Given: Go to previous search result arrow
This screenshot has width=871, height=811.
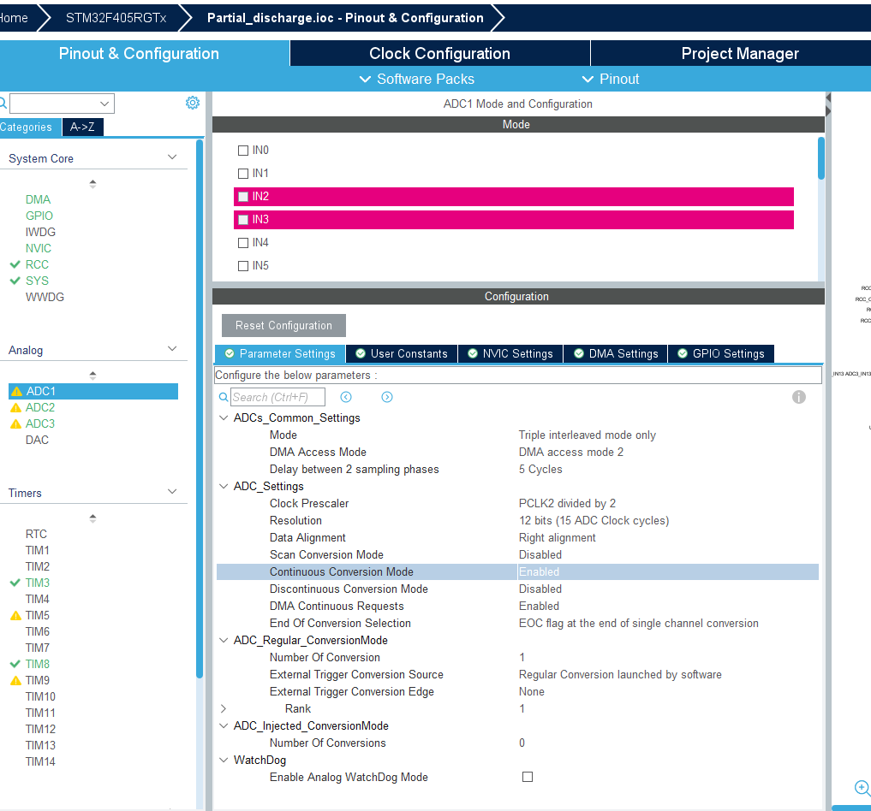Looking at the screenshot, I should coord(345,397).
